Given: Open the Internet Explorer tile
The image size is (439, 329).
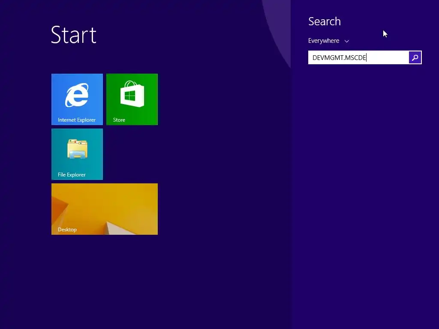Looking at the screenshot, I should click(x=77, y=99).
